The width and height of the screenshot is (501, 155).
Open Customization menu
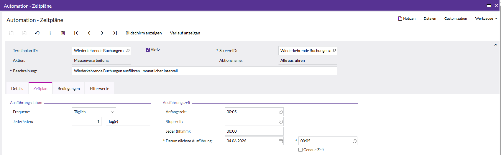(x=456, y=19)
